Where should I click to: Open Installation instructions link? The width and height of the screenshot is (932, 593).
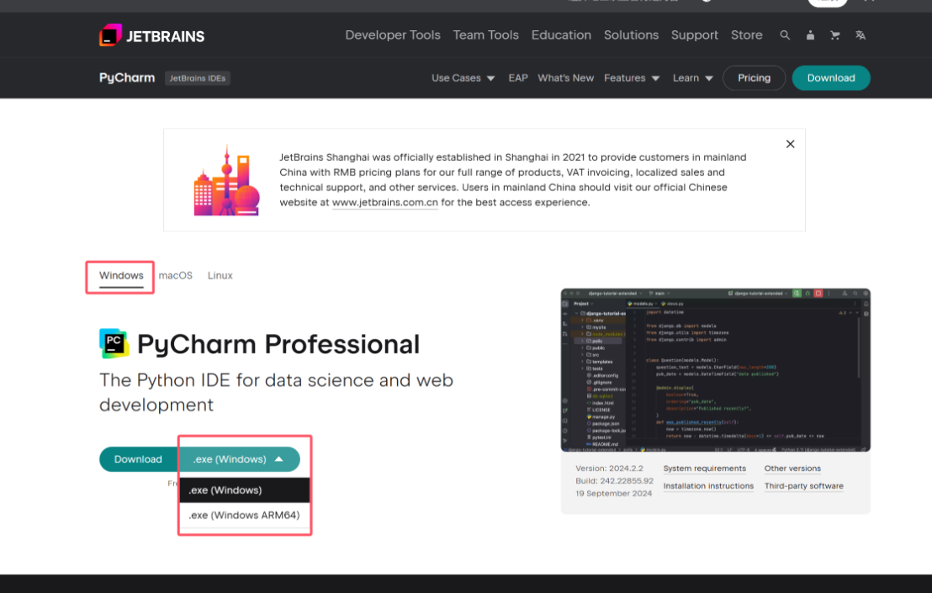point(708,485)
